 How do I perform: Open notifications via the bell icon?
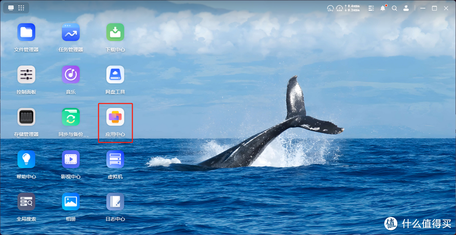pyautogui.click(x=383, y=8)
